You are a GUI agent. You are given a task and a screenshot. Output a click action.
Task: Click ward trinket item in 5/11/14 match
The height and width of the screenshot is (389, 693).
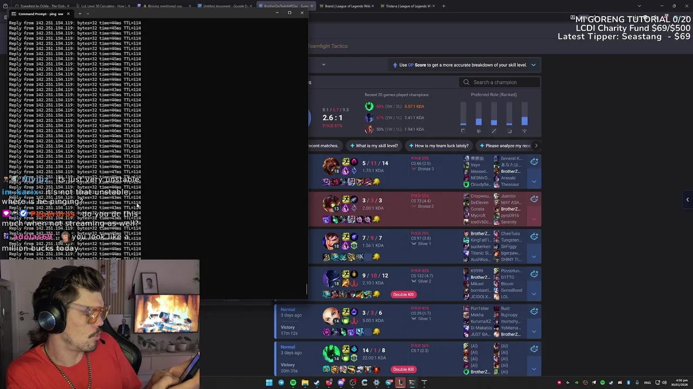[376, 182]
